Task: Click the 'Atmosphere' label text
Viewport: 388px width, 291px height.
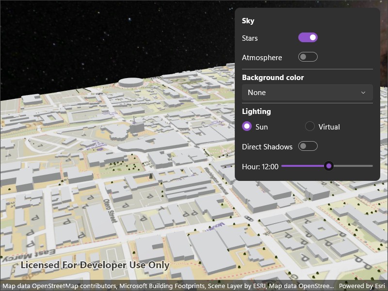Action: (x=262, y=58)
